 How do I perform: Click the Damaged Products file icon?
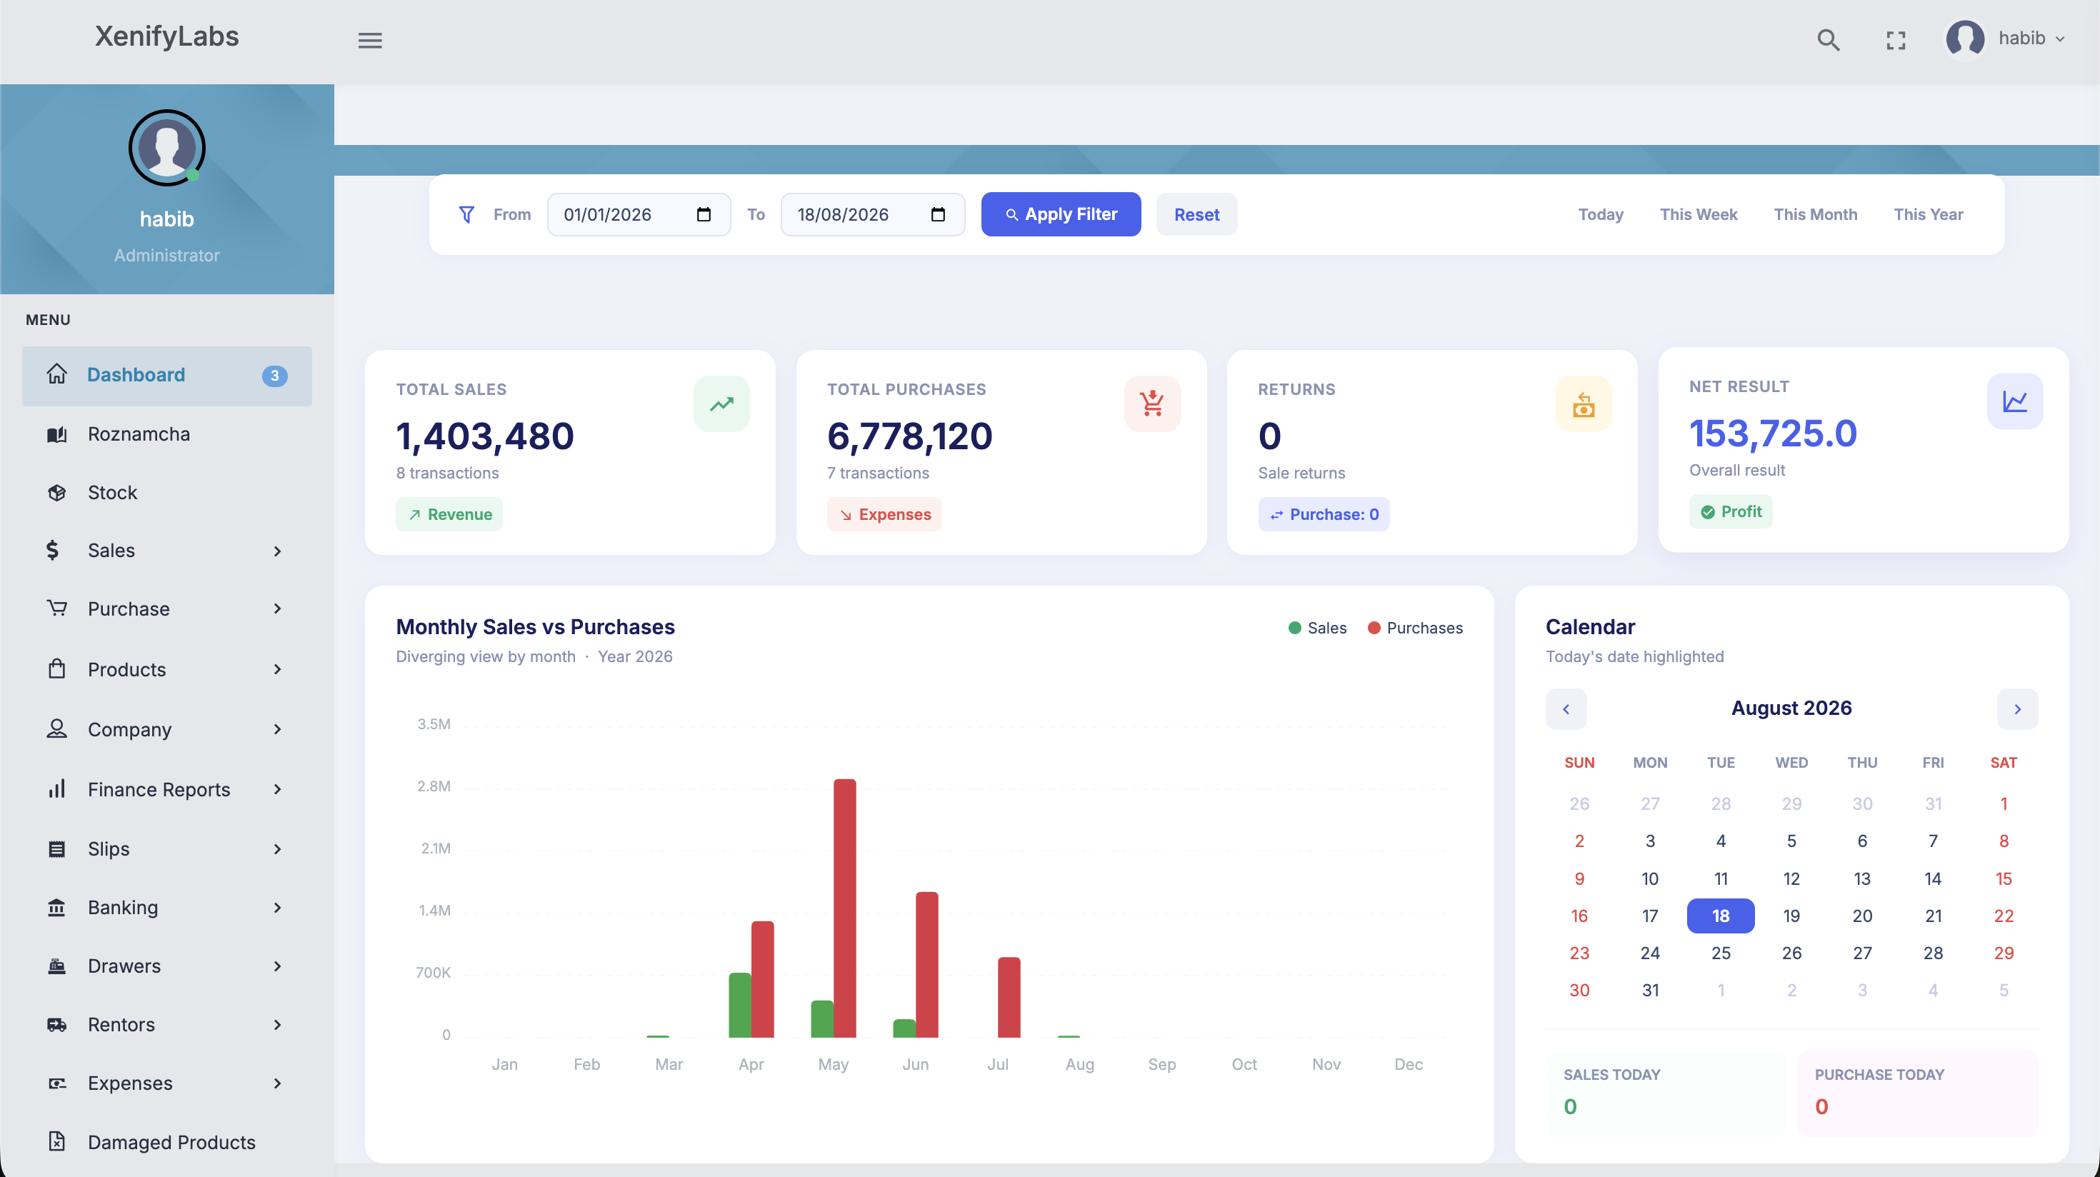56,1141
